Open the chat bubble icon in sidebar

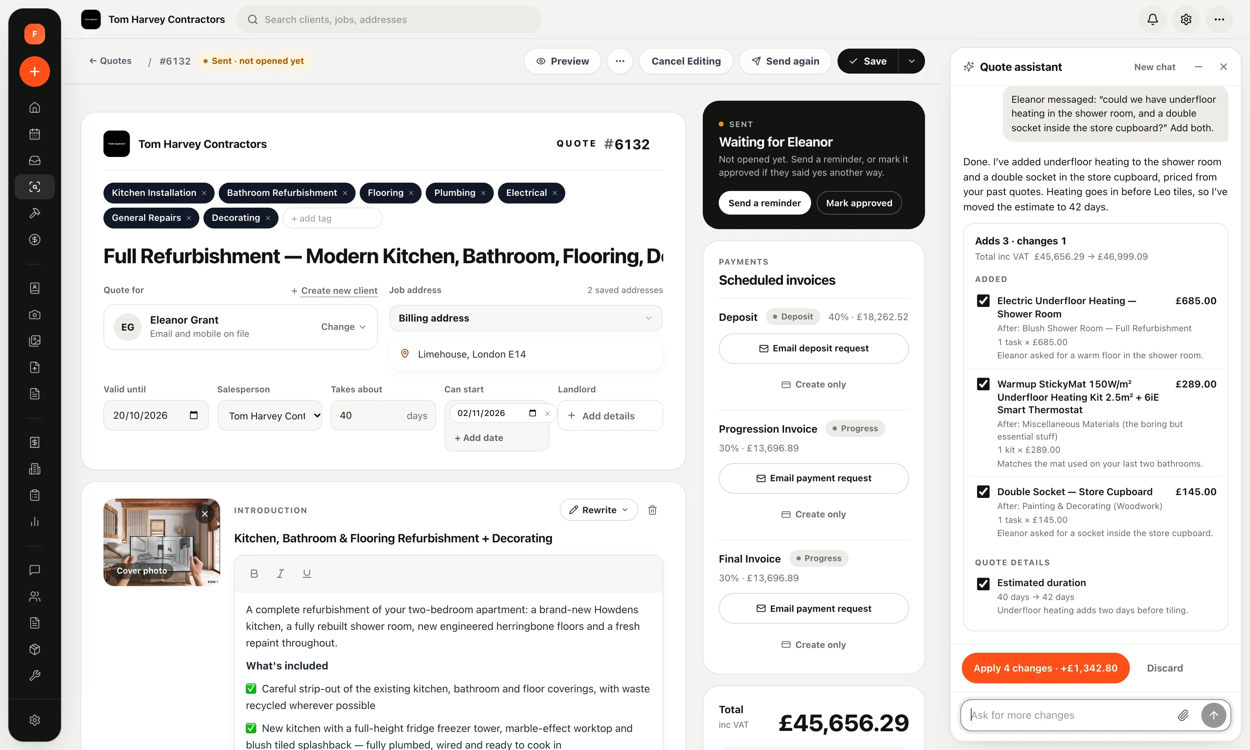(x=34, y=570)
